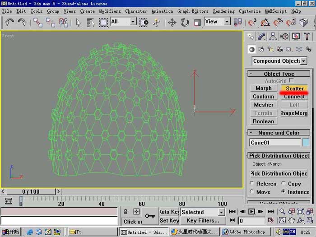This screenshot has height=237, width=316.
Task: Activate the Select and Scale tool
Action: point(197,23)
